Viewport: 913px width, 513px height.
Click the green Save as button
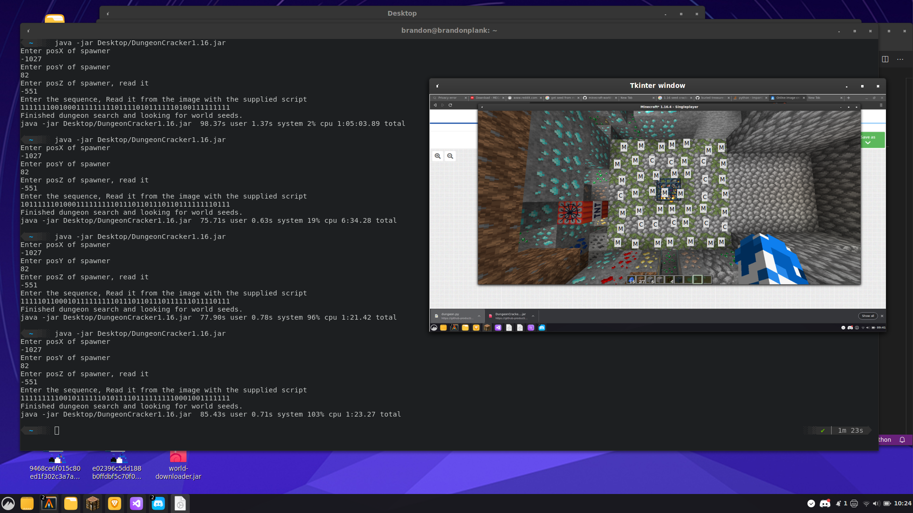tap(868, 137)
